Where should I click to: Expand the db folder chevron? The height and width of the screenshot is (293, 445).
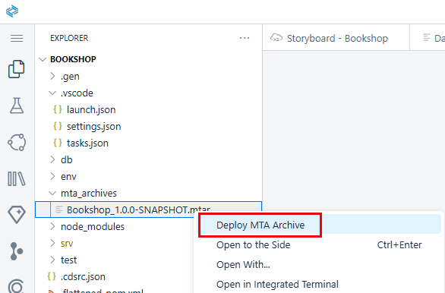(x=52, y=159)
